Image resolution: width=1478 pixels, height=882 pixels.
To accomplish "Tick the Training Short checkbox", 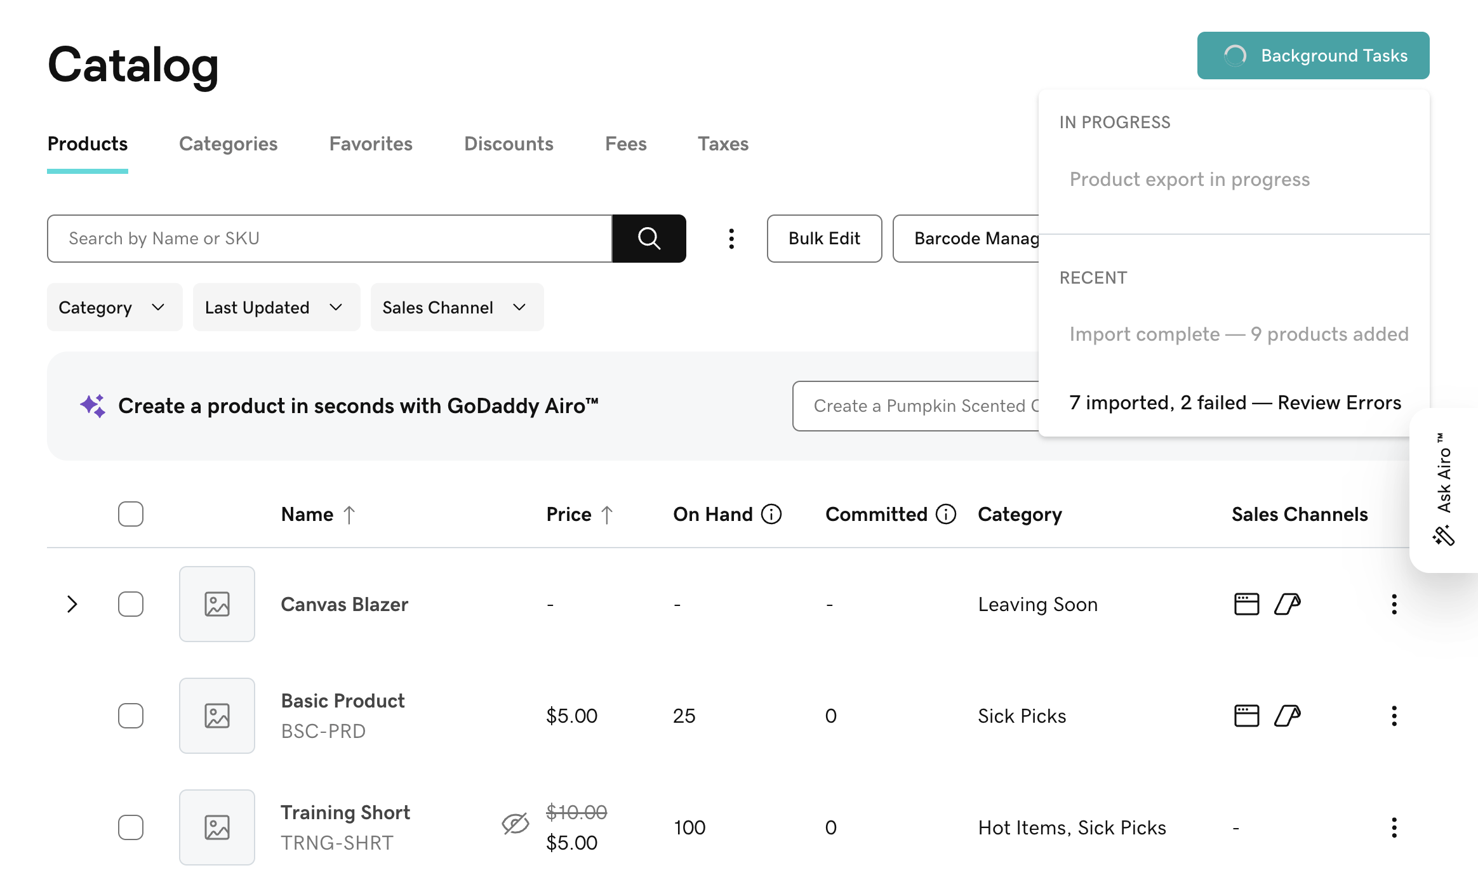I will coord(131,827).
